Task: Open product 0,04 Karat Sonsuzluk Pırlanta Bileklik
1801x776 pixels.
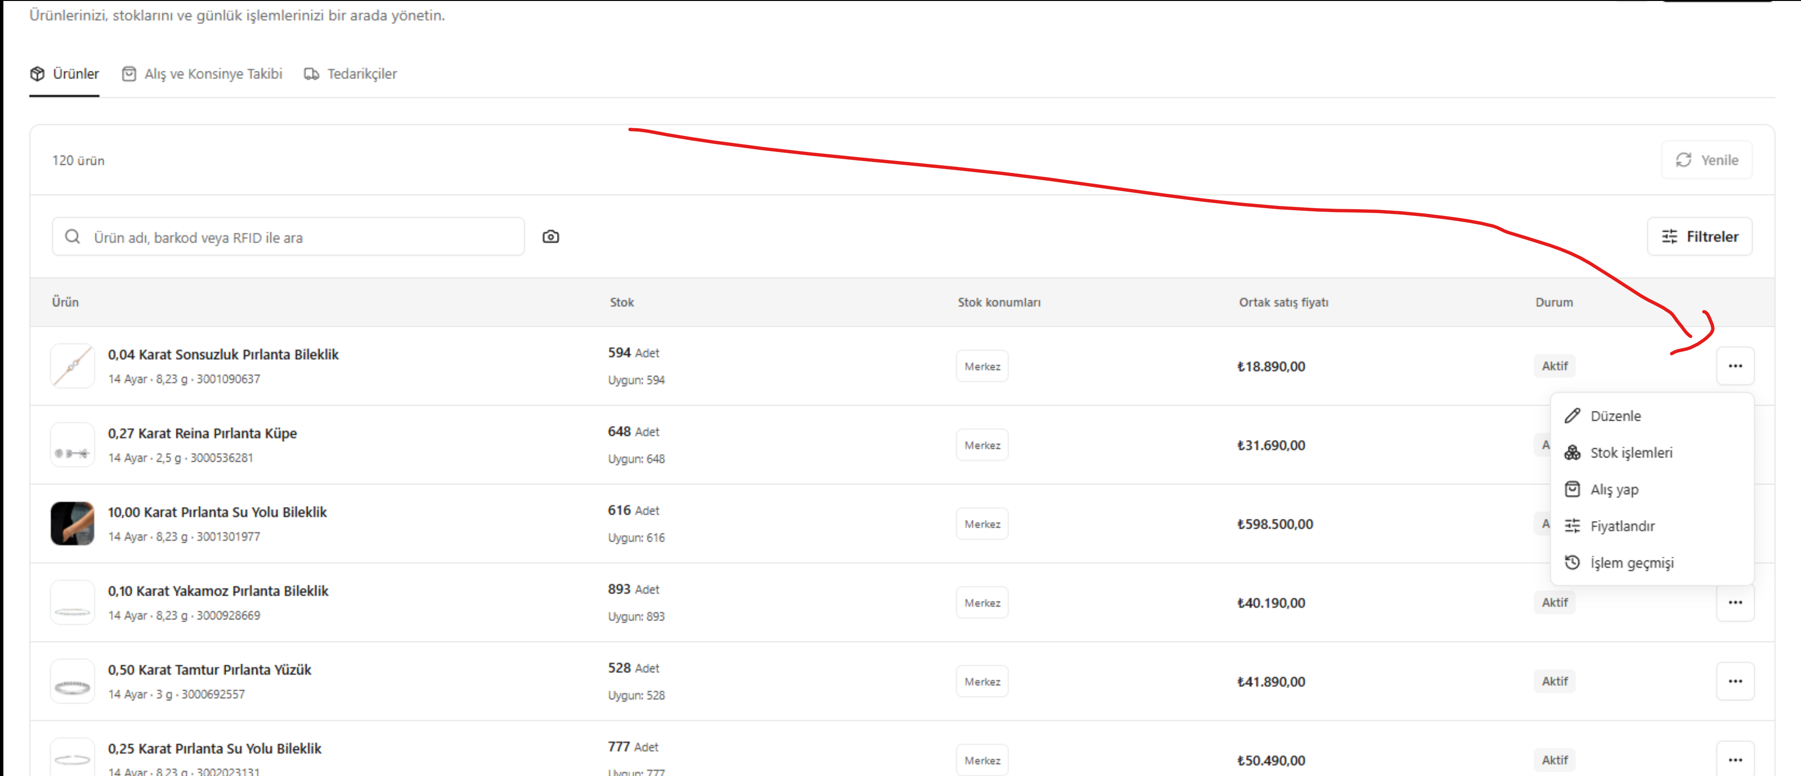Action: point(223,354)
